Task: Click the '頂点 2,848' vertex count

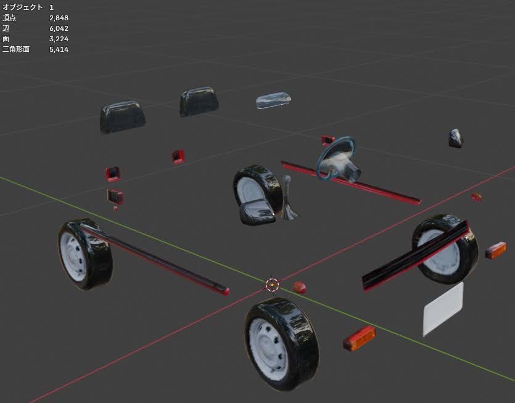Action: pos(36,18)
